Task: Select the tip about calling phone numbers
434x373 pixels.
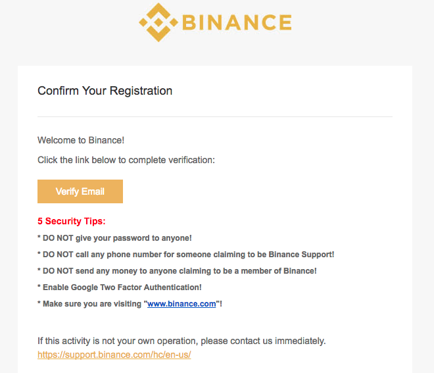Action: (186, 255)
